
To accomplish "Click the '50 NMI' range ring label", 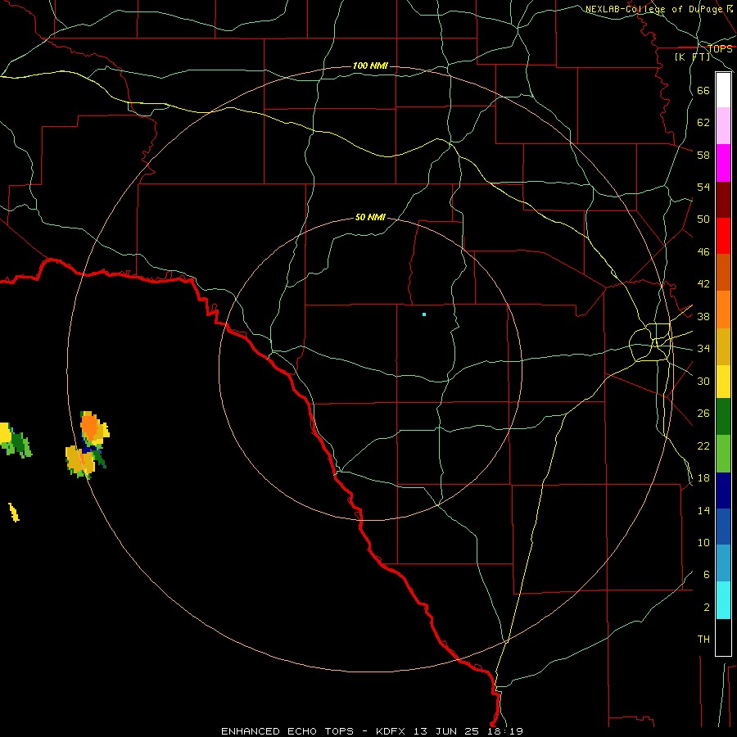I will click(x=370, y=217).
